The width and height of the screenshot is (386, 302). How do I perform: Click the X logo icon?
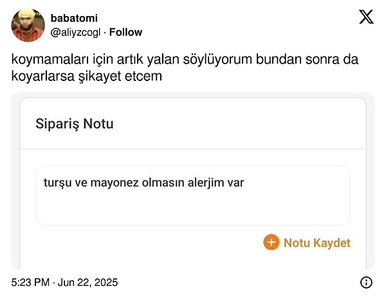[366, 18]
